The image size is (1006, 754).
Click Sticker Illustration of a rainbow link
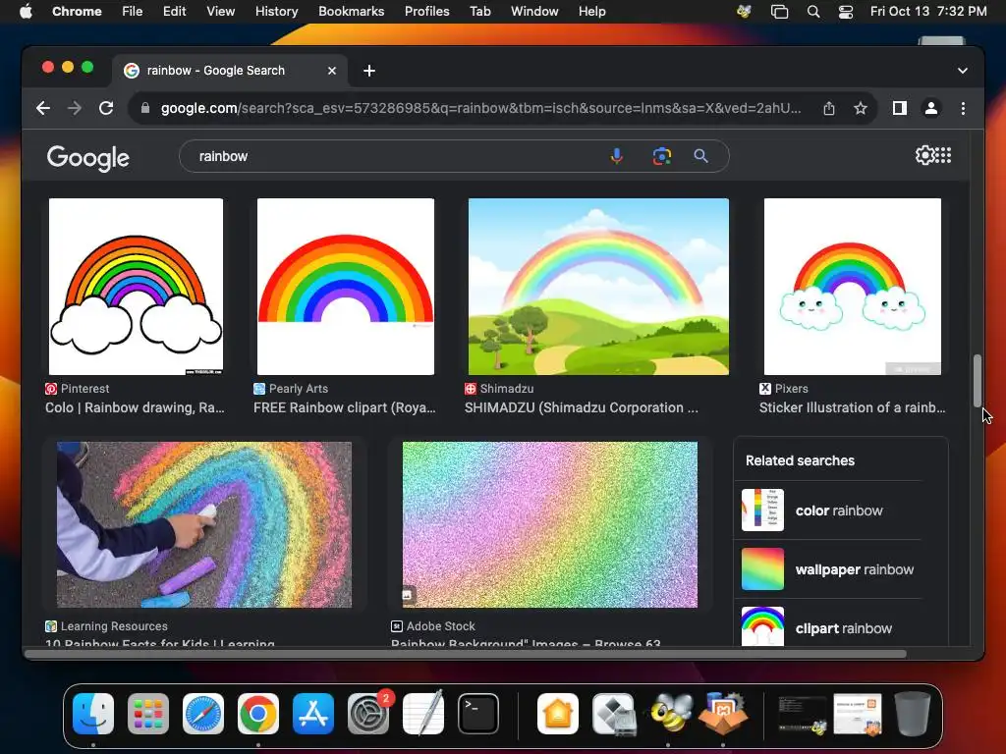(x=852, y=407)
